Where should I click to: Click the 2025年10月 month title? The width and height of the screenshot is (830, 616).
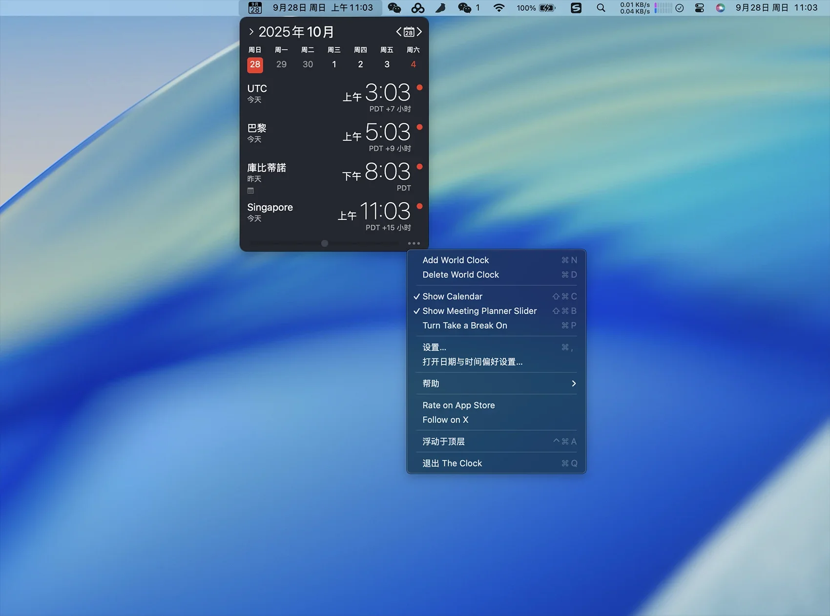coord(296,32)
